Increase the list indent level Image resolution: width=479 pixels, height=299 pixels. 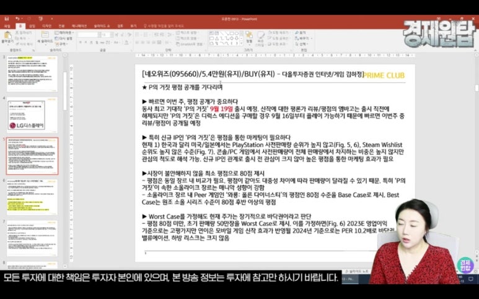[161, 35]
